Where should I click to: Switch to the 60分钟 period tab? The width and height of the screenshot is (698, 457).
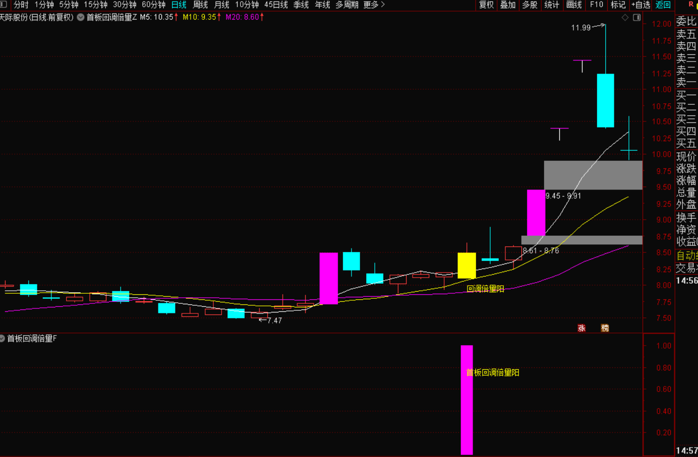(153, 5)
